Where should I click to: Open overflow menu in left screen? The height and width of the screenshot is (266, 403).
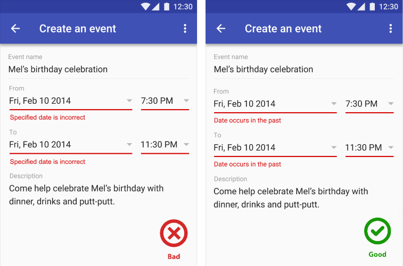click(185, 29)
